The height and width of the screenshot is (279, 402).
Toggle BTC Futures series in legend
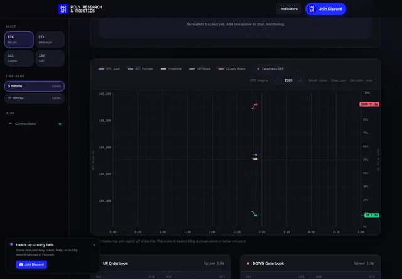(140, 69)
